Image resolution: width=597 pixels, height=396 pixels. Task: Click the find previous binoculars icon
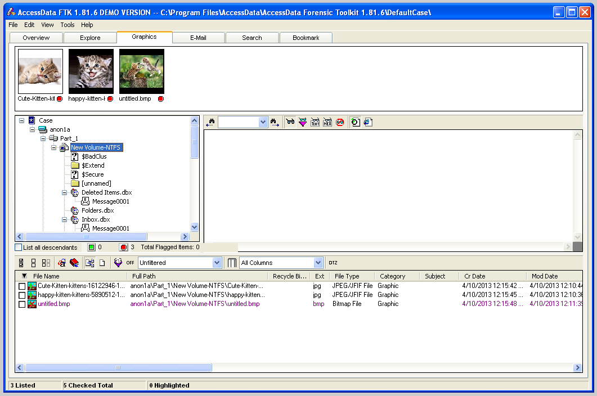click(210, 122)
